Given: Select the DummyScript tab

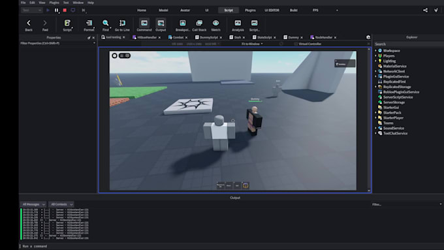Looking at the screenshot, I should coord(209,37).
